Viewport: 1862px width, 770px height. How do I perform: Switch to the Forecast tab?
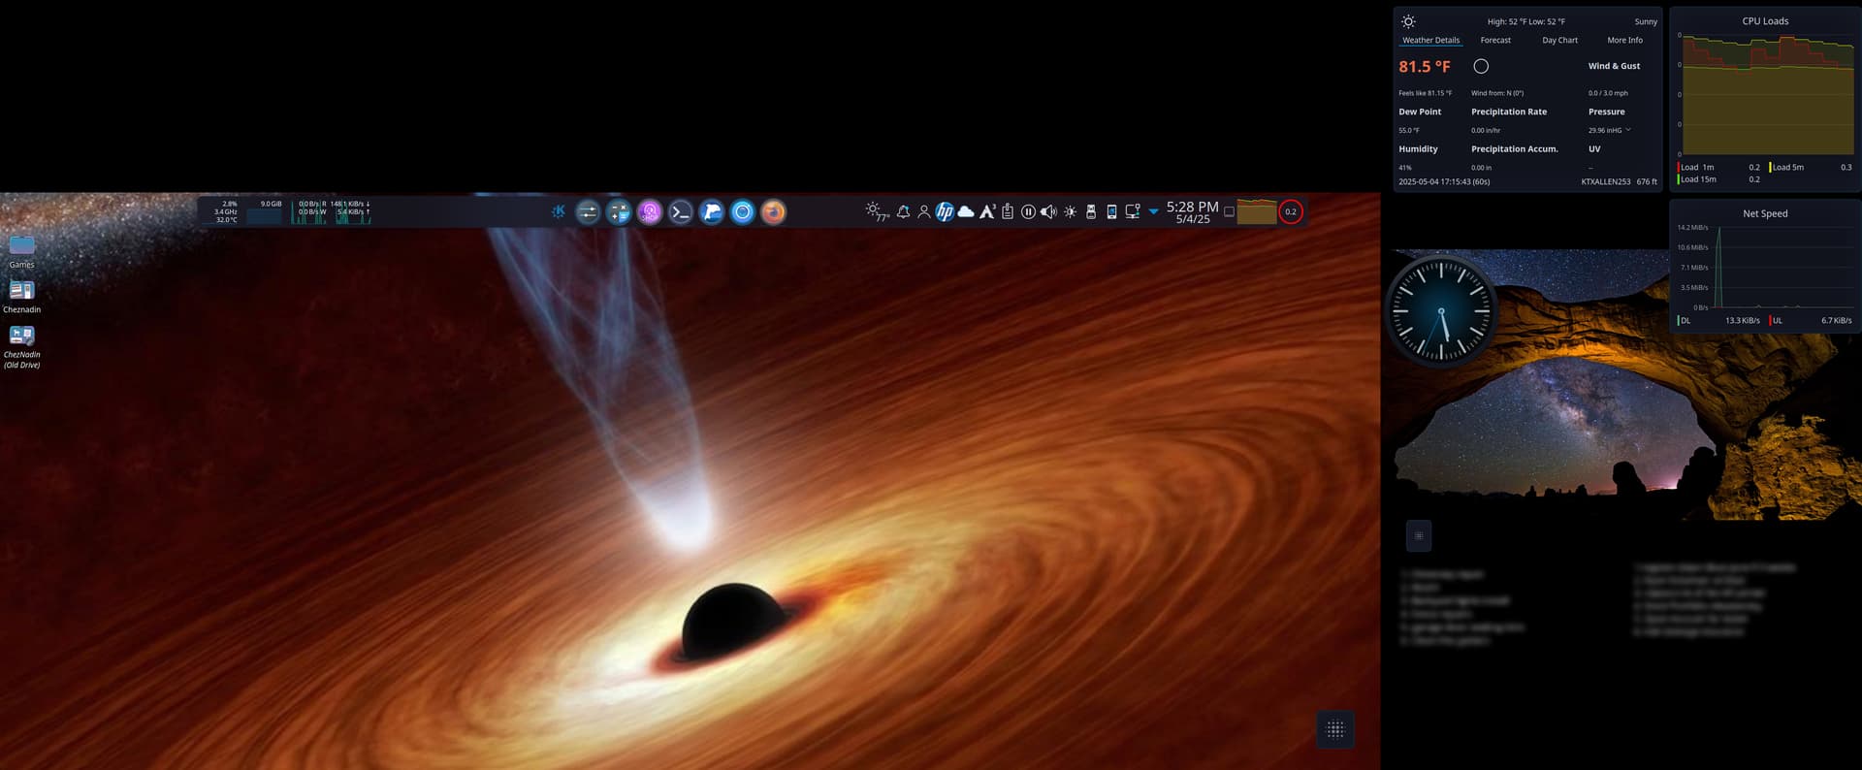(1495, 41)
